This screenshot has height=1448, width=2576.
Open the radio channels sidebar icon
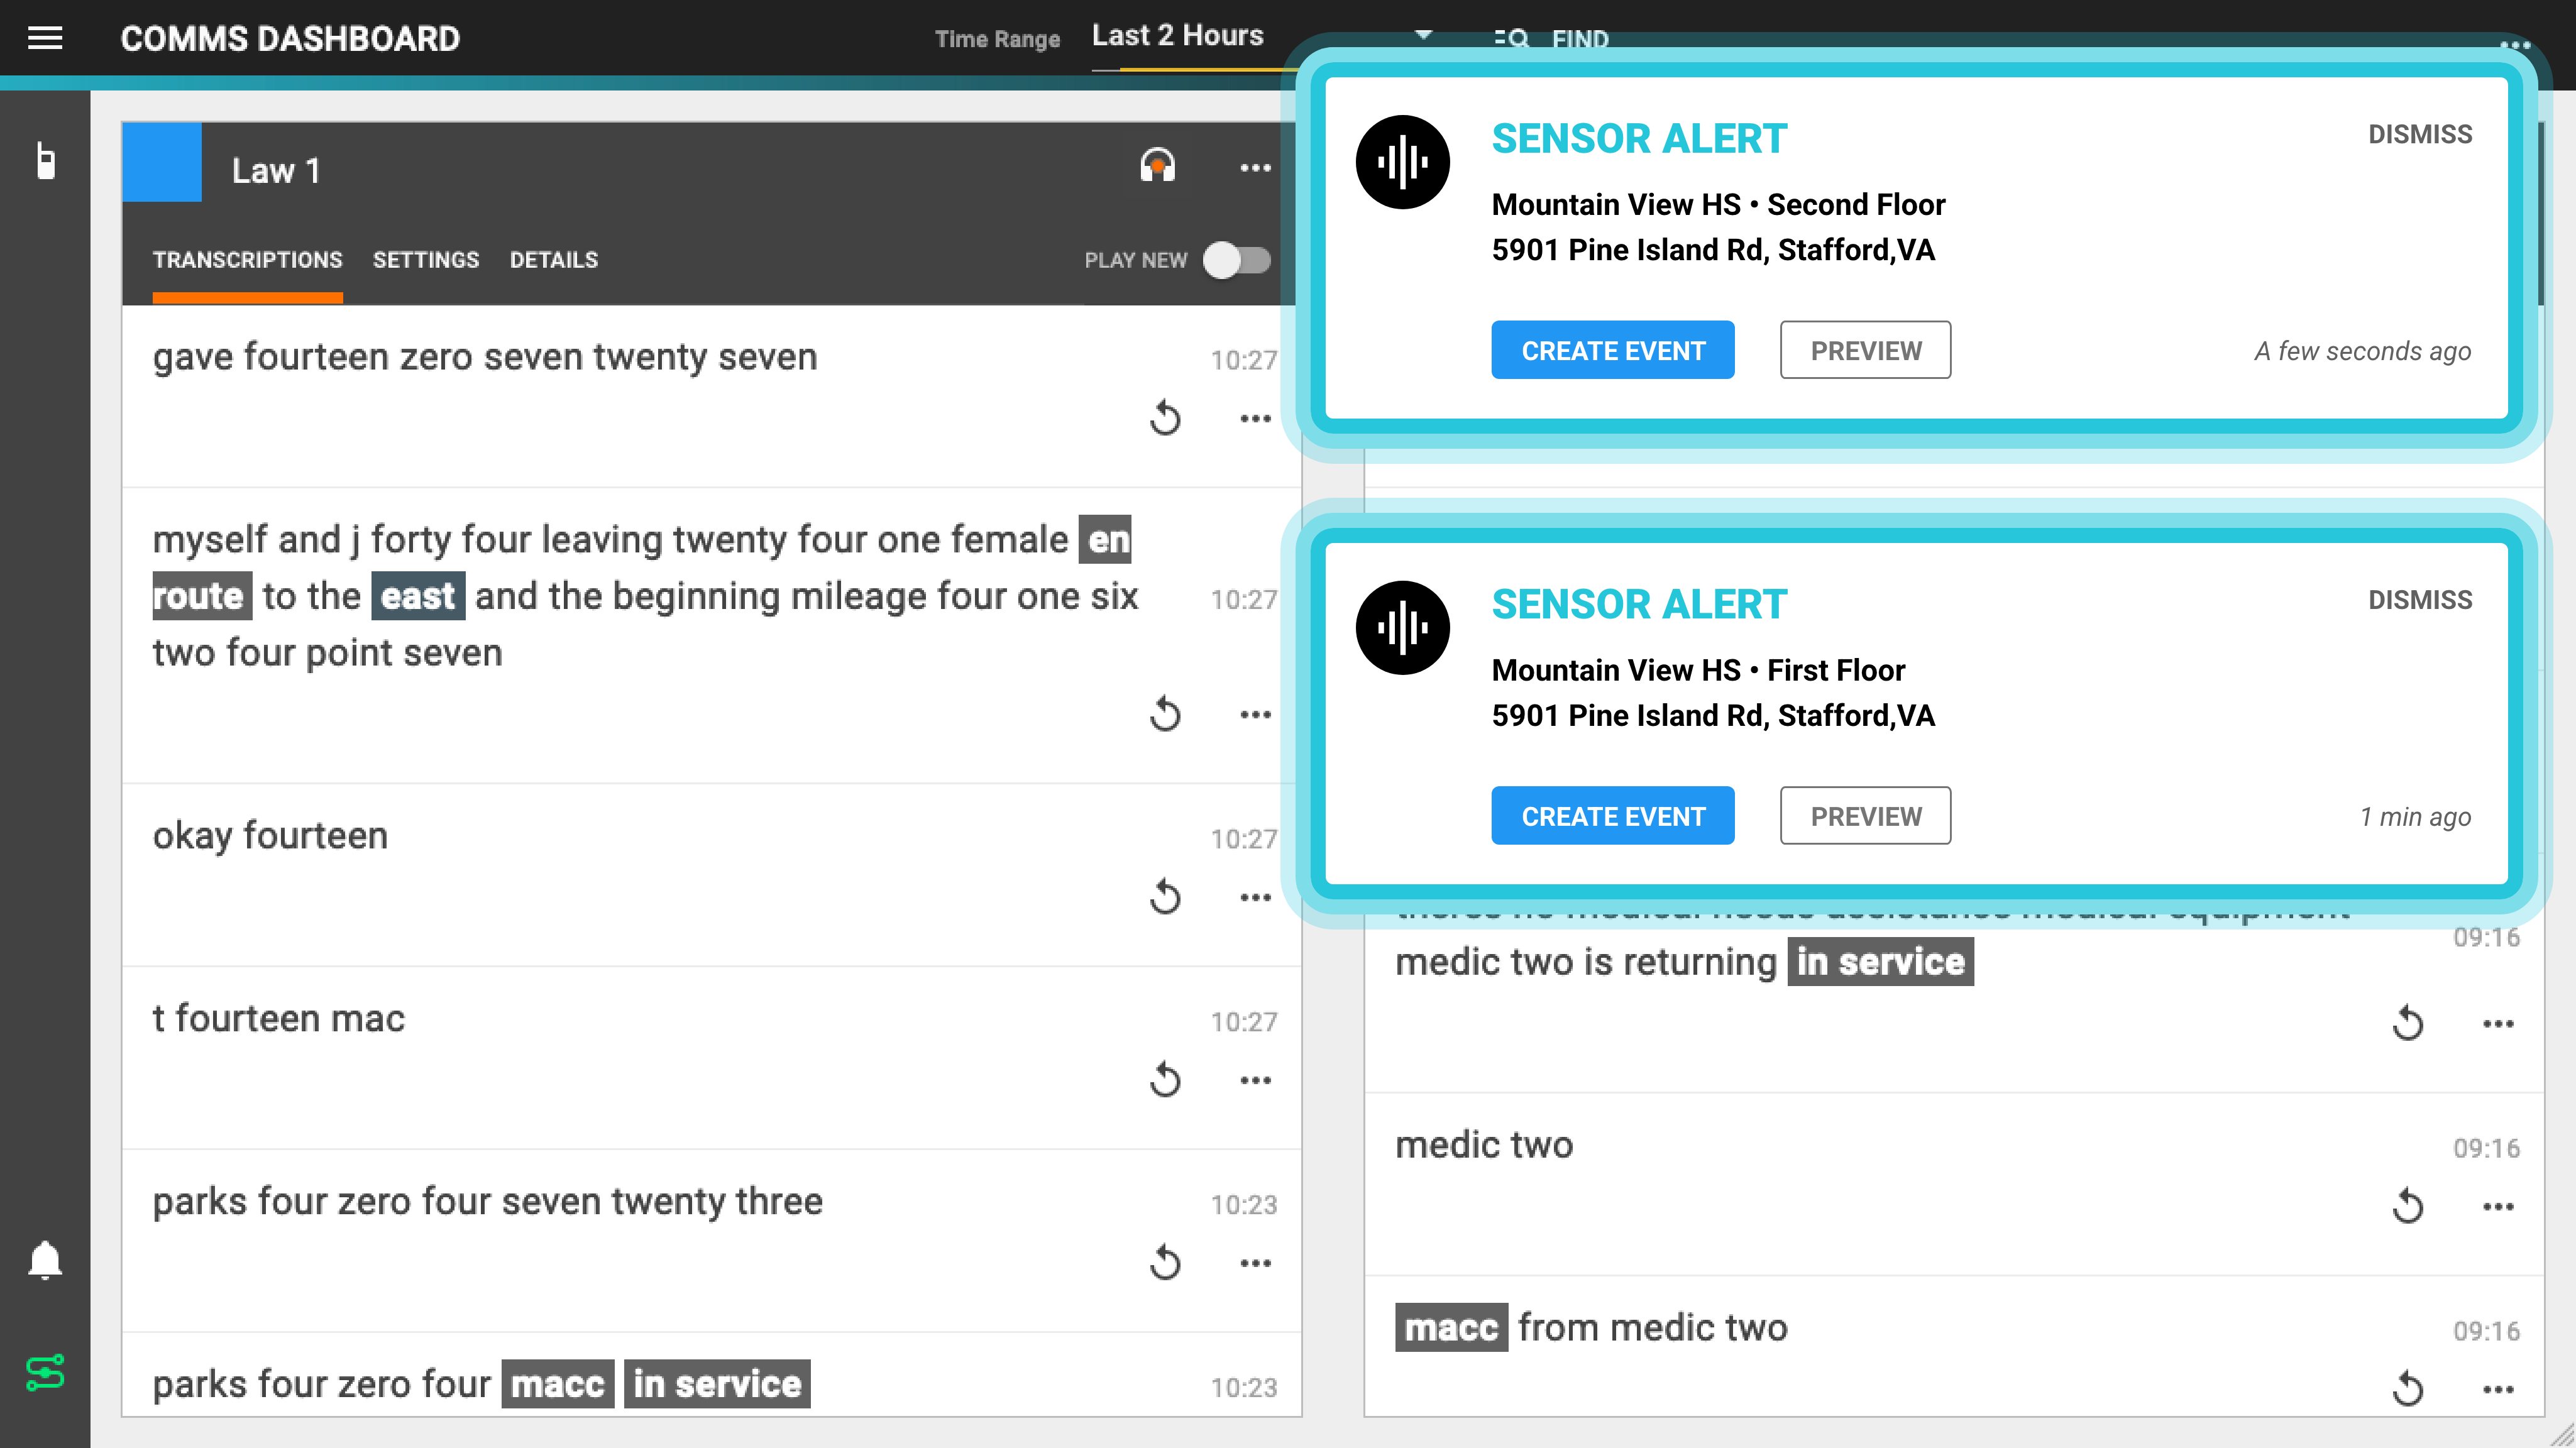point(44,161)
